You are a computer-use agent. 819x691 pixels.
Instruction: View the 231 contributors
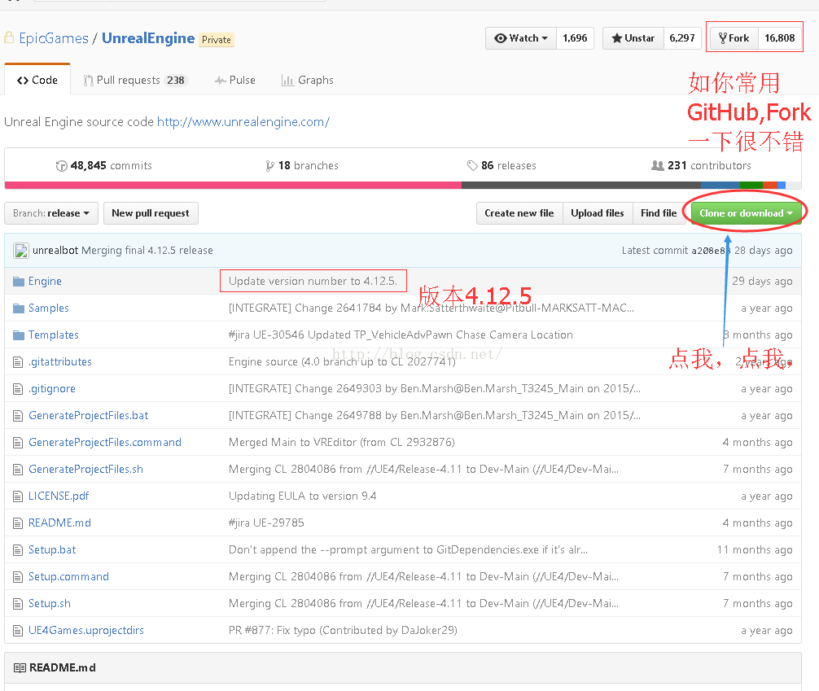click(x=701, y=165)
